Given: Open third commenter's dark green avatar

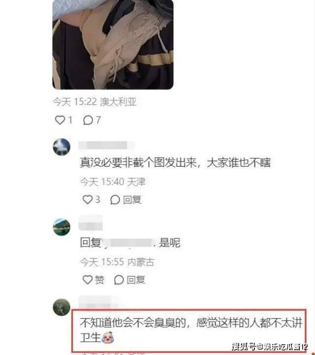Looking at the screenshot, I should (x=62, y=307).
